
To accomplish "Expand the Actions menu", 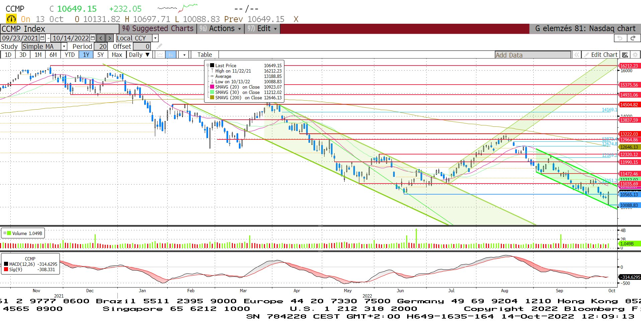I will pos(220,29).
